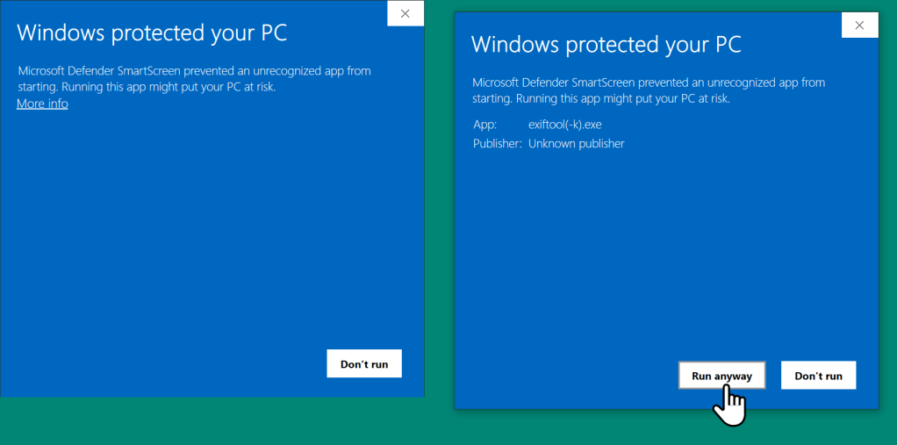The width and height of the screenshot is (897, 445).
Task: Close the left SmartScreen dialog
Action: pos(405,13)
